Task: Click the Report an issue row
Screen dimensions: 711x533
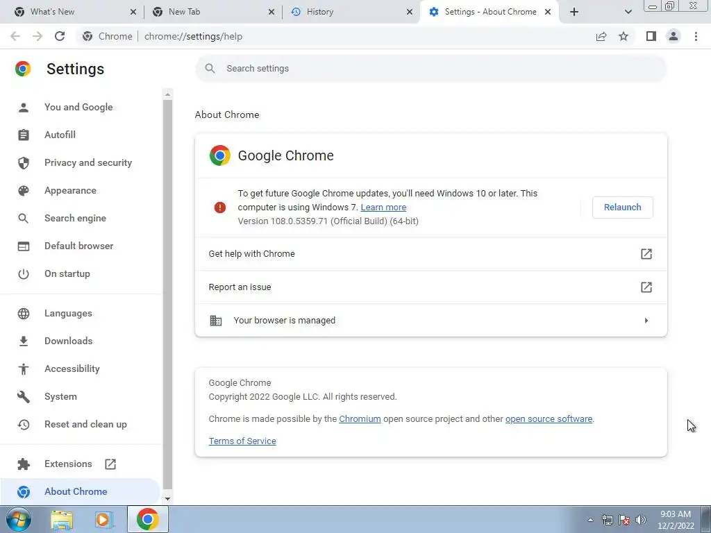Action: (x=430, y=287)
